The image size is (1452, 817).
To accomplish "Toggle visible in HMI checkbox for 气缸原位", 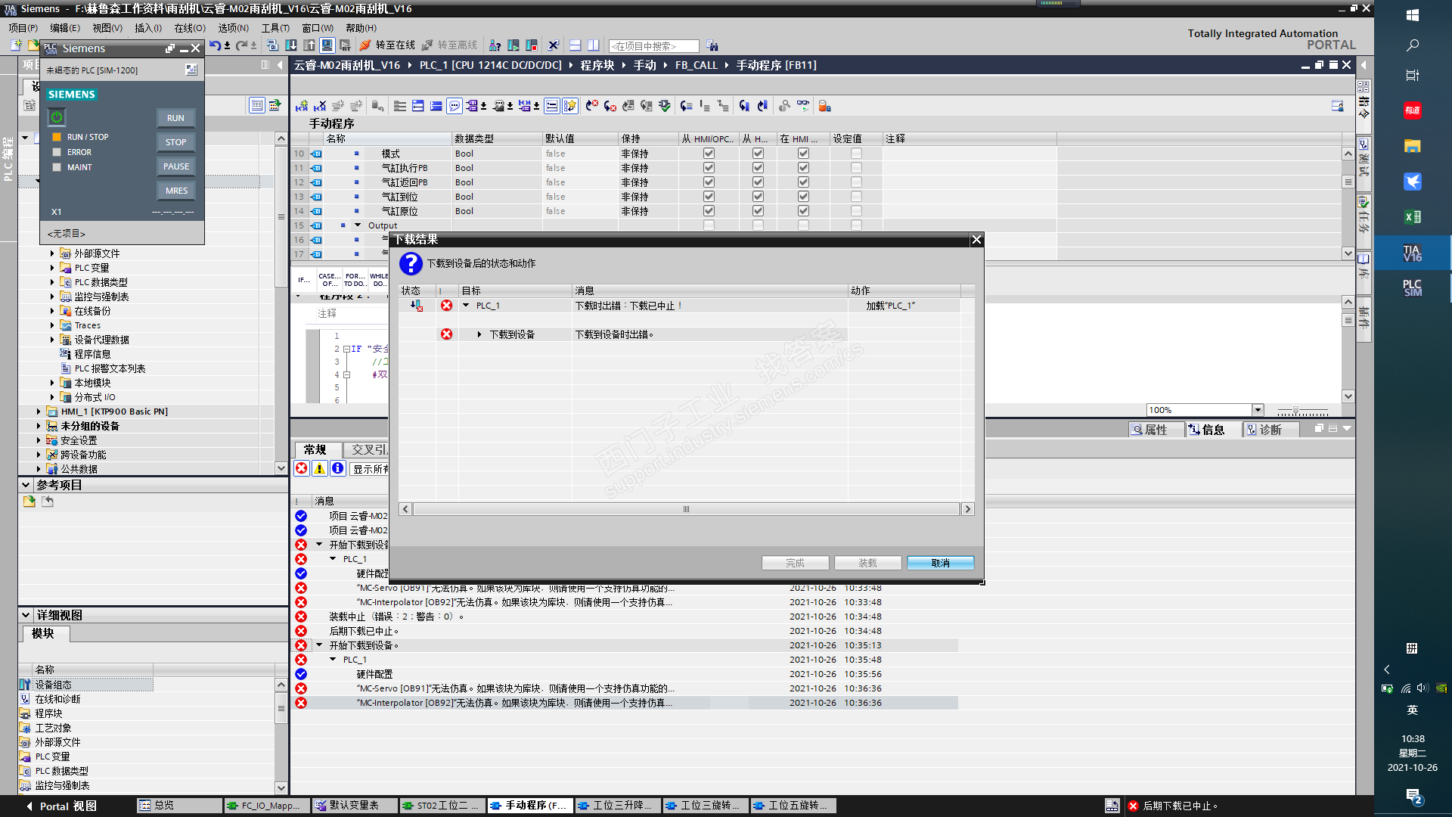I will click(x=803, y=211).
